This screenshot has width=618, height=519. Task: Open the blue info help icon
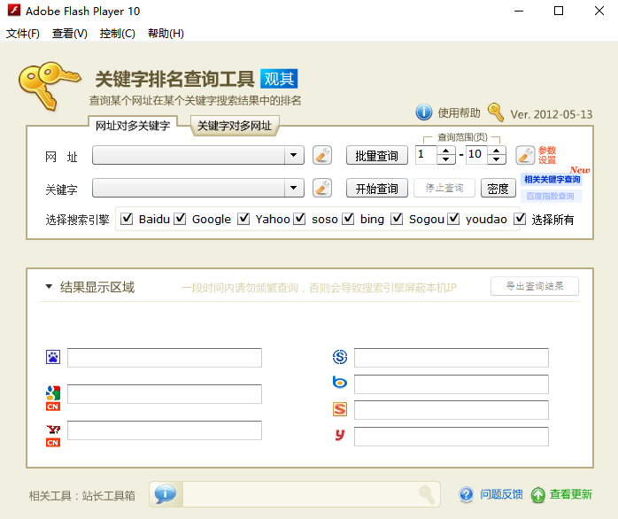tap(424, 112)
